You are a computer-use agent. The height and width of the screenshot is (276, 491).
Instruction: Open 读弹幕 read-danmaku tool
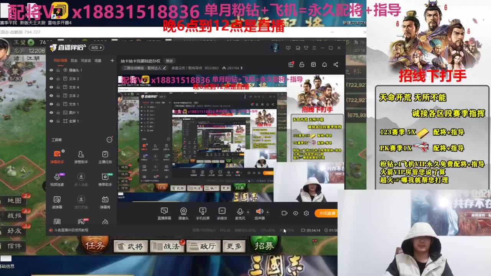(57, 202)
